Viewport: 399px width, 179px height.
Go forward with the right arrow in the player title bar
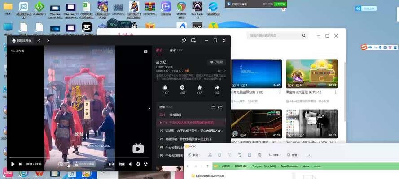coord(48,41)
